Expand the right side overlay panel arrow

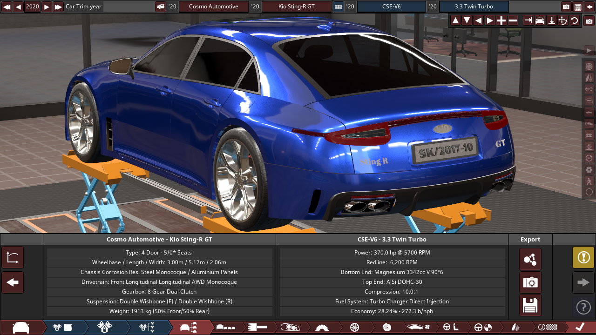(589, 50)
